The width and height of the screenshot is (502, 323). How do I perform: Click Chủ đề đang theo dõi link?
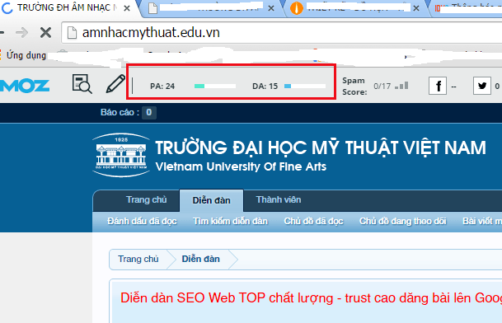403,221
